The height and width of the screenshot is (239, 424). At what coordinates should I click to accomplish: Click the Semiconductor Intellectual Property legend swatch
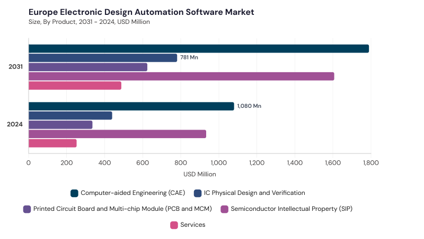224,209
